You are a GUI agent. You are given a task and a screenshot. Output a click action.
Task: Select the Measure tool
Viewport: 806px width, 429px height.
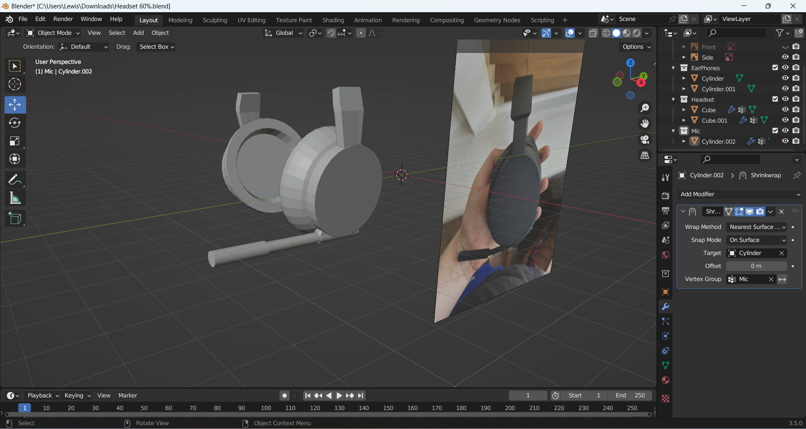click(x=15, y=198)
